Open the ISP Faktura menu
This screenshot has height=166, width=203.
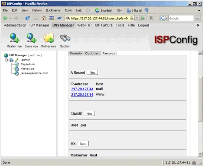(x=104, y=25)
